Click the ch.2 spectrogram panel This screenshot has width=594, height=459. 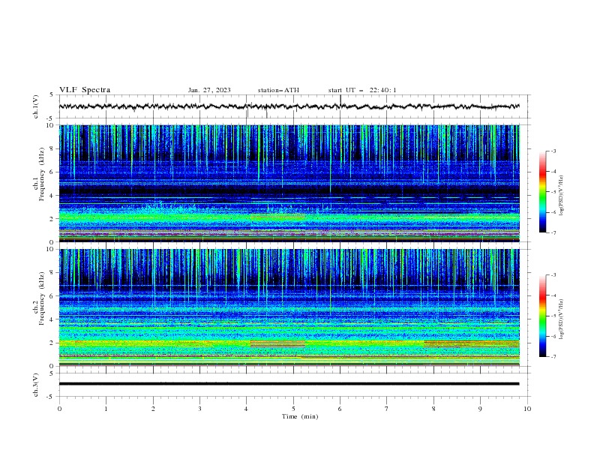pos(289,307)
